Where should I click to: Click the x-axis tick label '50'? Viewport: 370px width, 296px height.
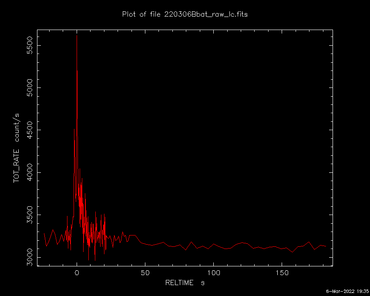click(x=145, y=273)
